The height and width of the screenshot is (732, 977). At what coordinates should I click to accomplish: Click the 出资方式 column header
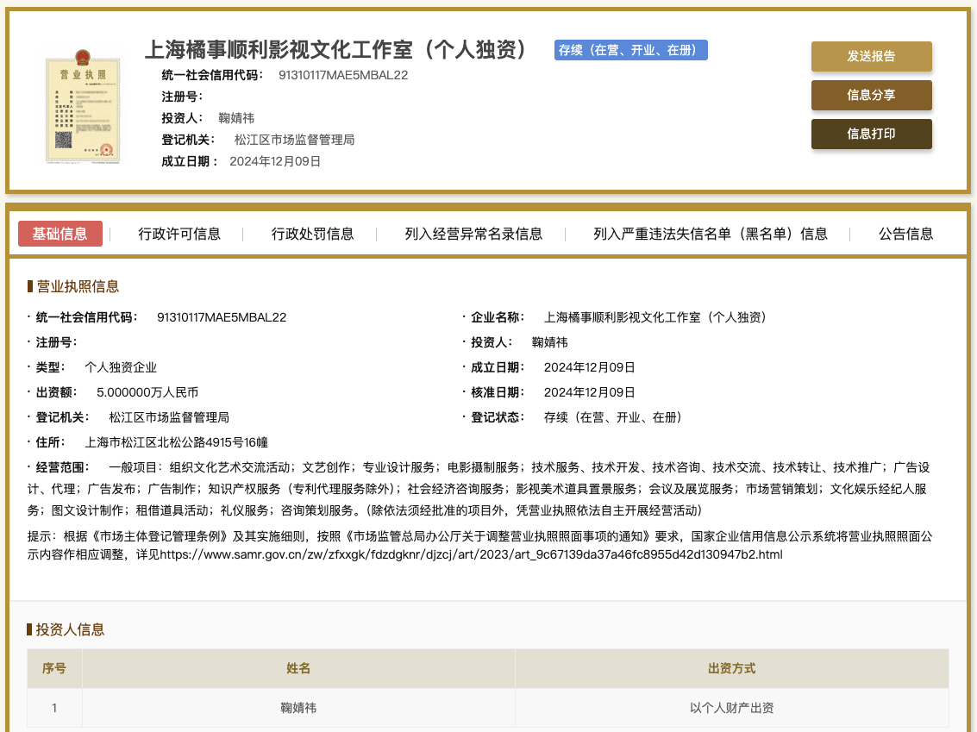732,669
